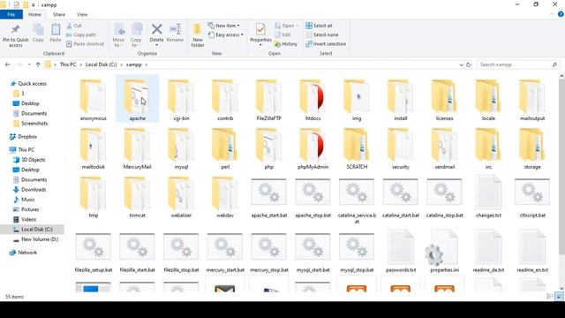565x318 pixels.
Task: Click Select all in ribbon
Action: point(319,26)
